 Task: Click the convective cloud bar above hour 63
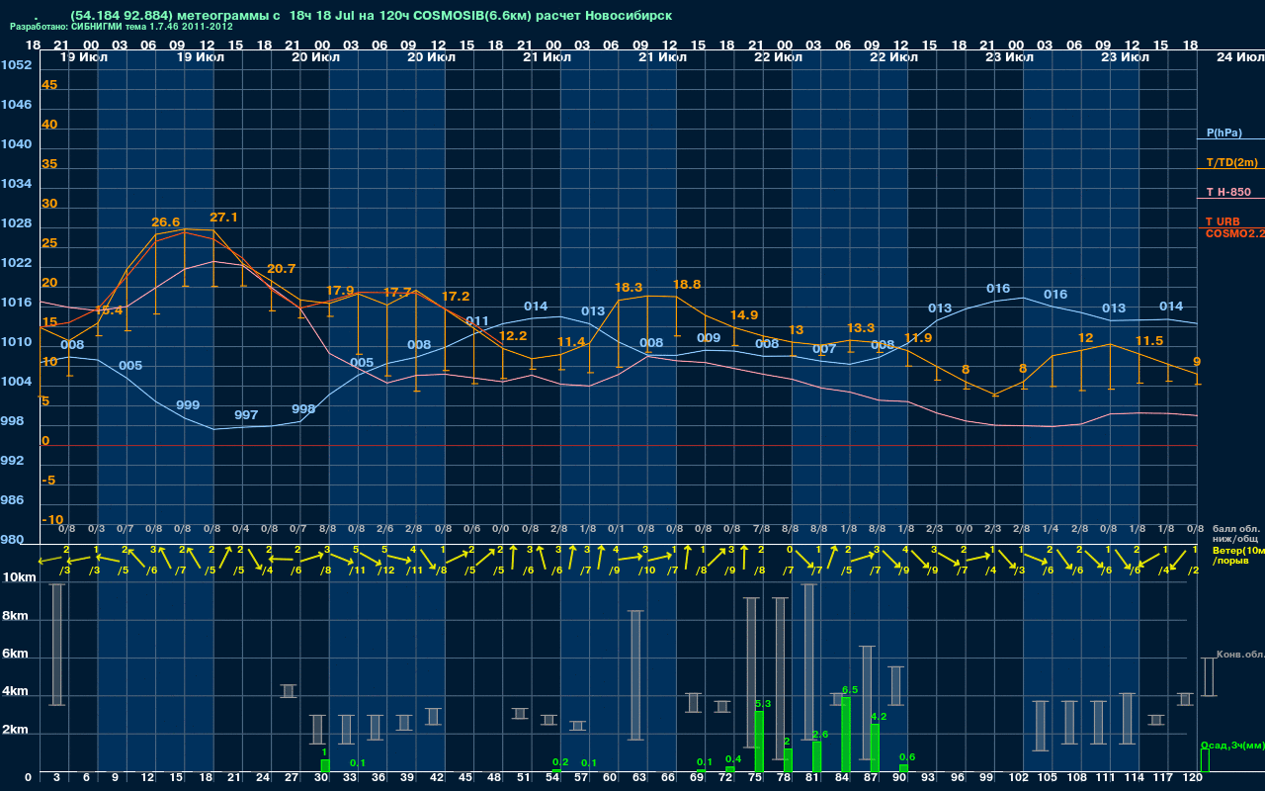(x=636, y=675)
